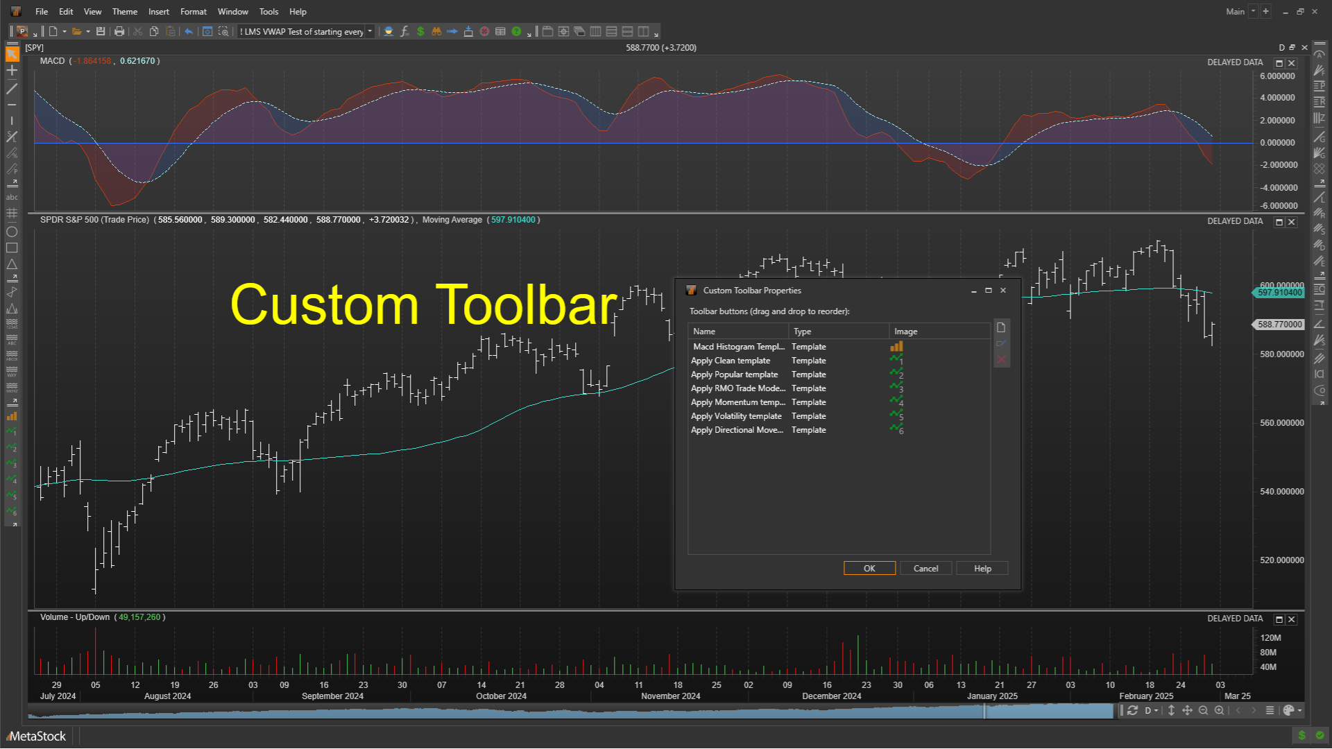Click the Print chart icon
This screenshot has width=1332, height=749.
[x=119, y=31]
